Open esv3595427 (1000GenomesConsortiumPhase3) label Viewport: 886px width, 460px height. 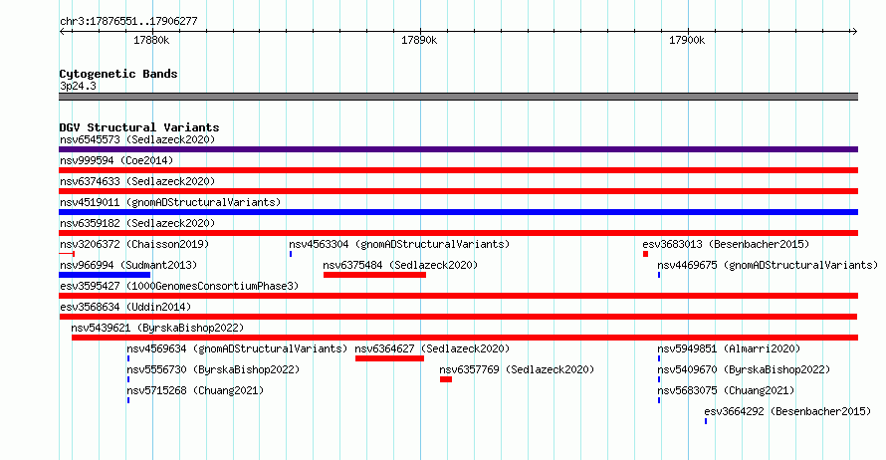pos(179,286)
